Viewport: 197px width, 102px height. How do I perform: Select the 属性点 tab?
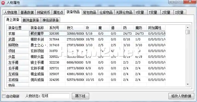(x=58, y=12)
